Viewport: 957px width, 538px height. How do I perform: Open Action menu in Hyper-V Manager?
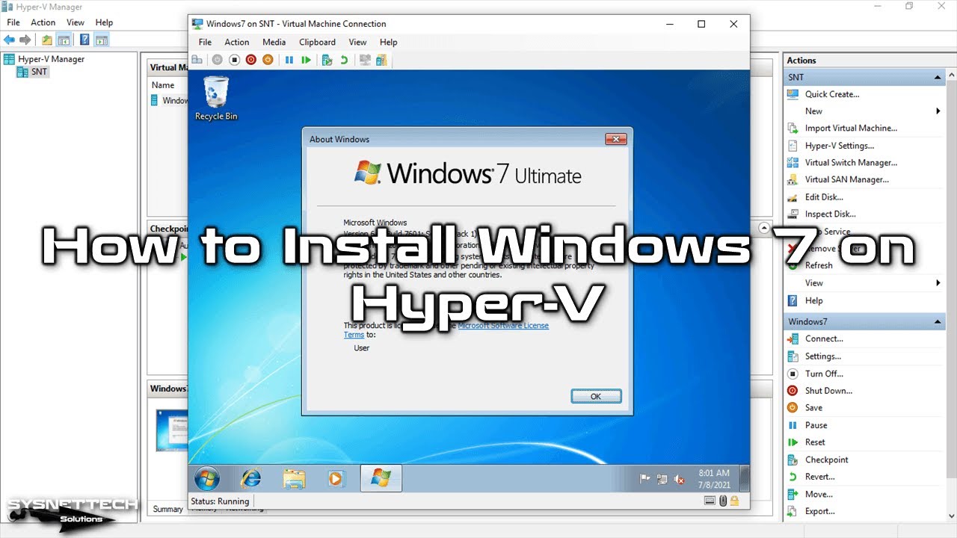pos(43,22)
